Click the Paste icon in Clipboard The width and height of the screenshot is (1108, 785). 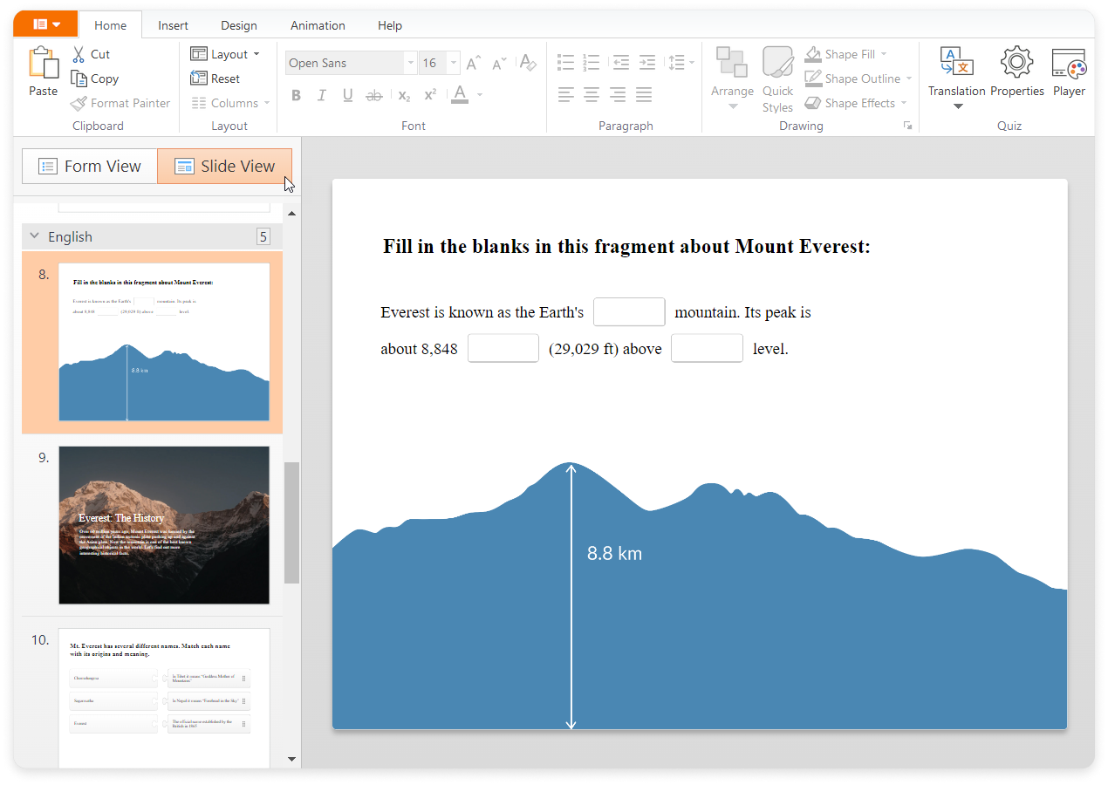click(43, 63)
